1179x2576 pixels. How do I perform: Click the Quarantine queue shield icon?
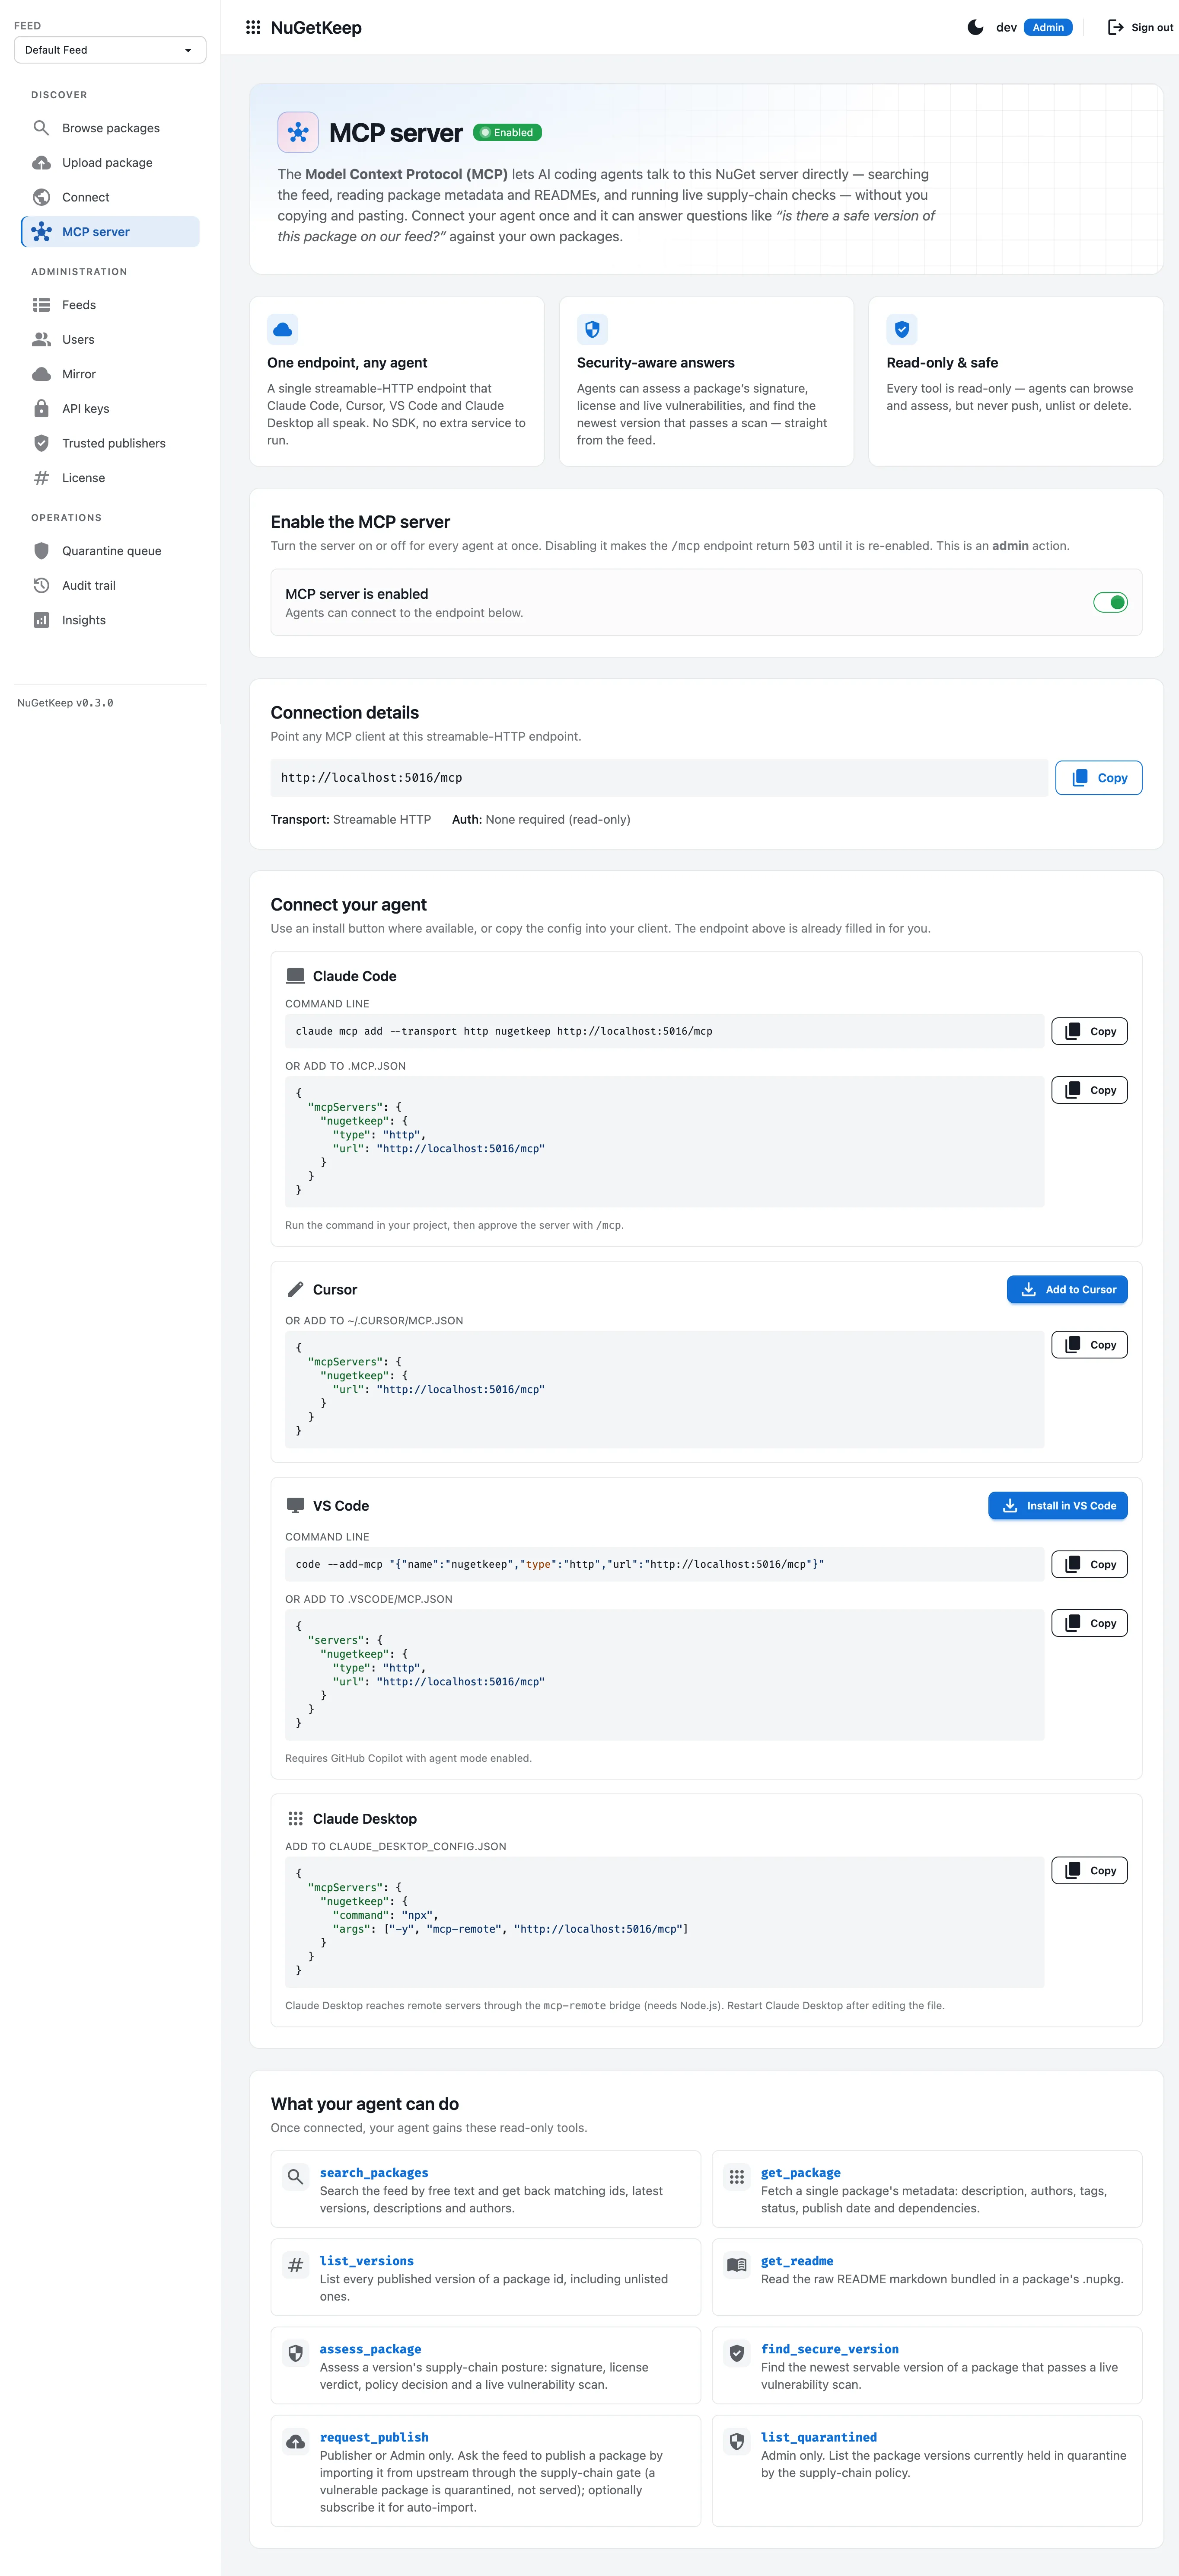41,551
